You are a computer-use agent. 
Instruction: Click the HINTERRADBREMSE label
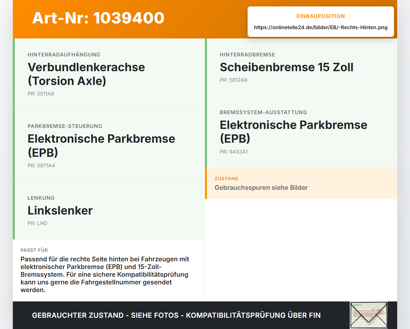tap(247, 55)
